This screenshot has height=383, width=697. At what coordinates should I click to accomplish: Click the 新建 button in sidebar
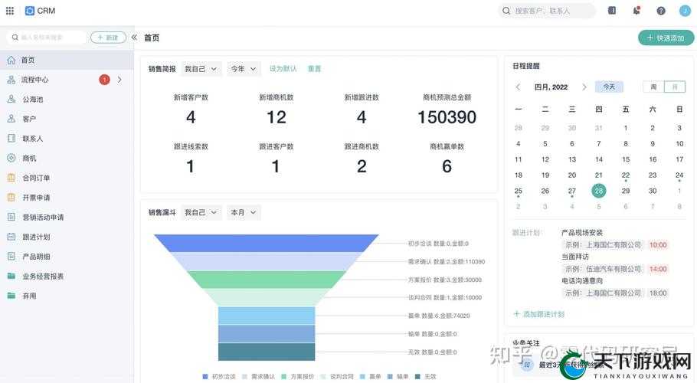(x=108, y=38)
